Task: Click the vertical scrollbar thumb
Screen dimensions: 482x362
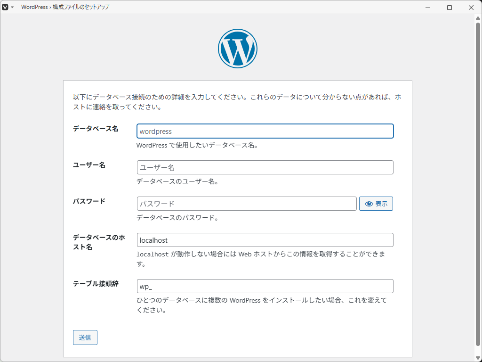Action: pos(478,184)
